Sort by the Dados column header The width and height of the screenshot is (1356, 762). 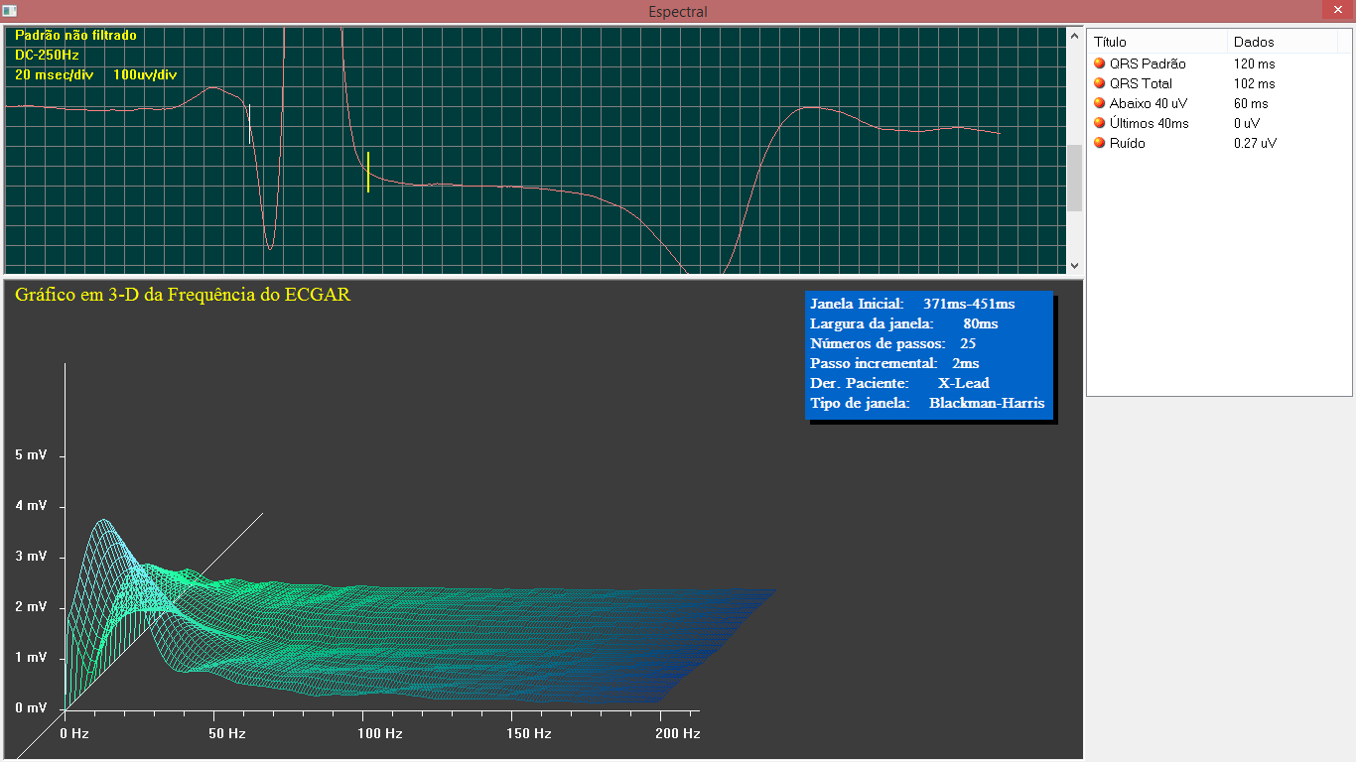click(x=1282, y=42)
